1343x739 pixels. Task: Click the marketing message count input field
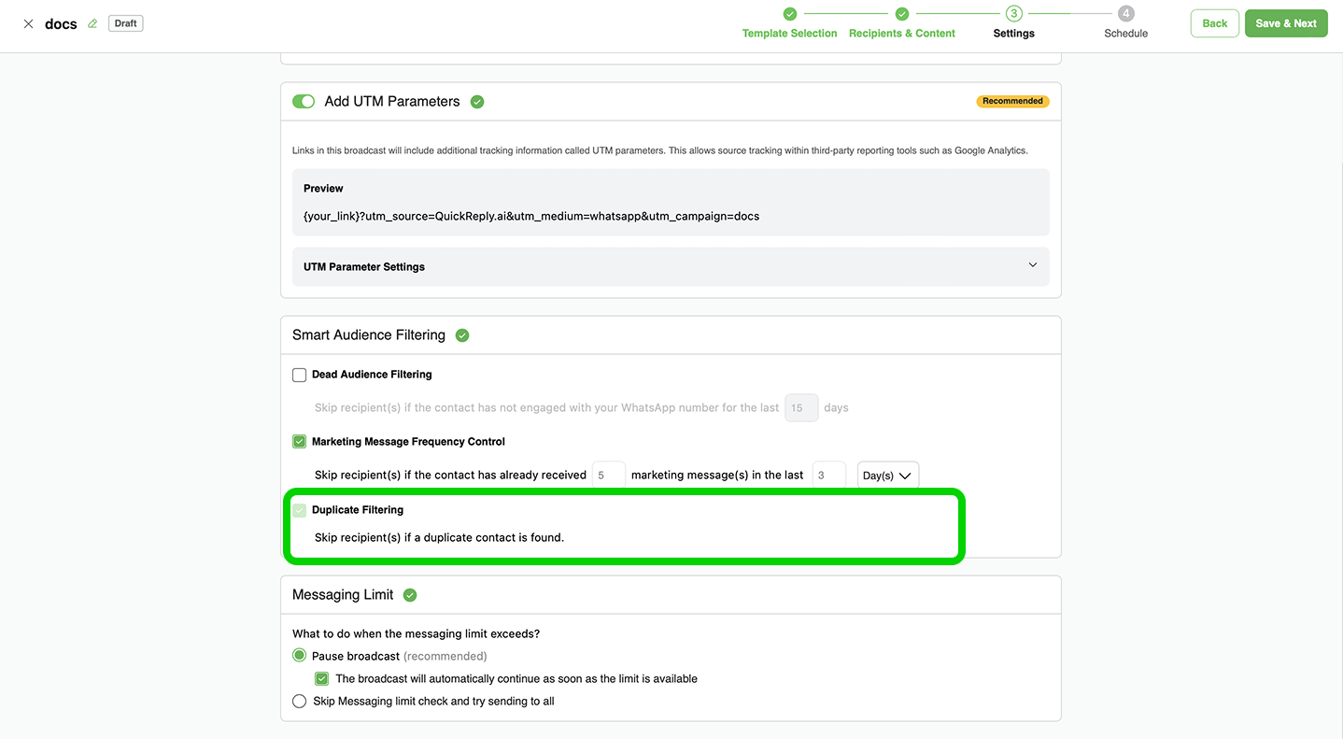tap(609, 476)
